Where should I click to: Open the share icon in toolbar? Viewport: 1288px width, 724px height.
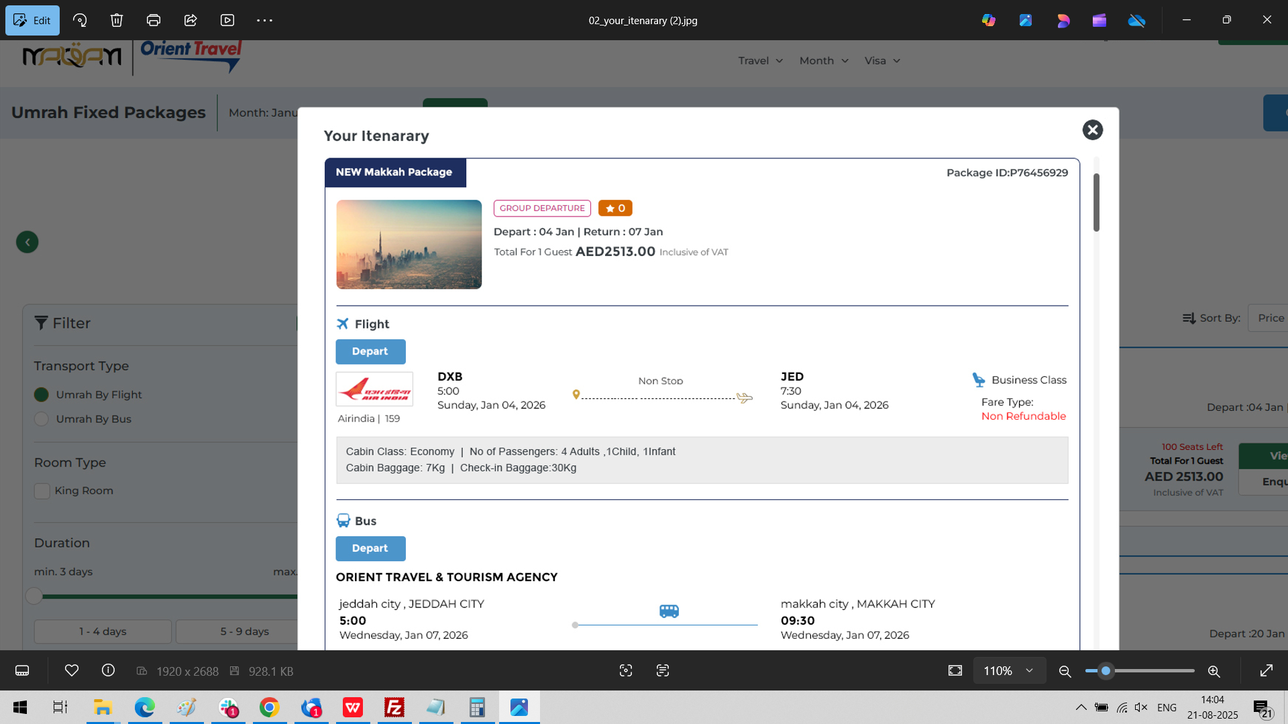191,20
